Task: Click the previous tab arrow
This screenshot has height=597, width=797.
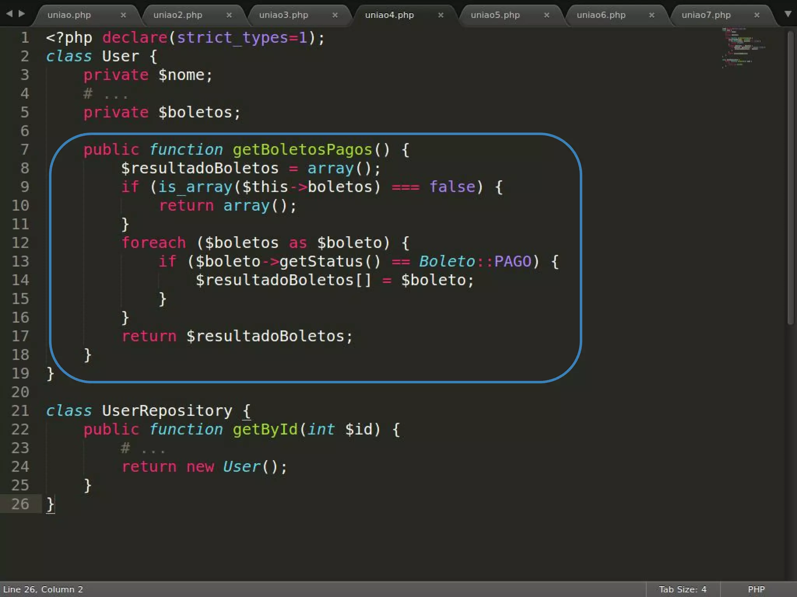Action: (9, 14)
